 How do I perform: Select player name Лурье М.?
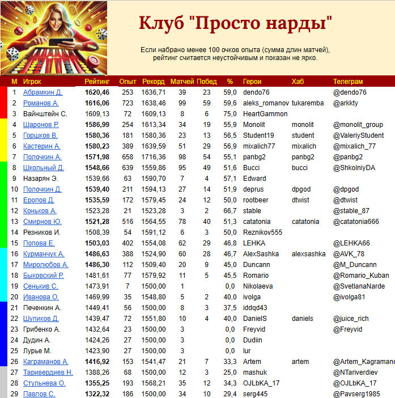click(37, 351)
